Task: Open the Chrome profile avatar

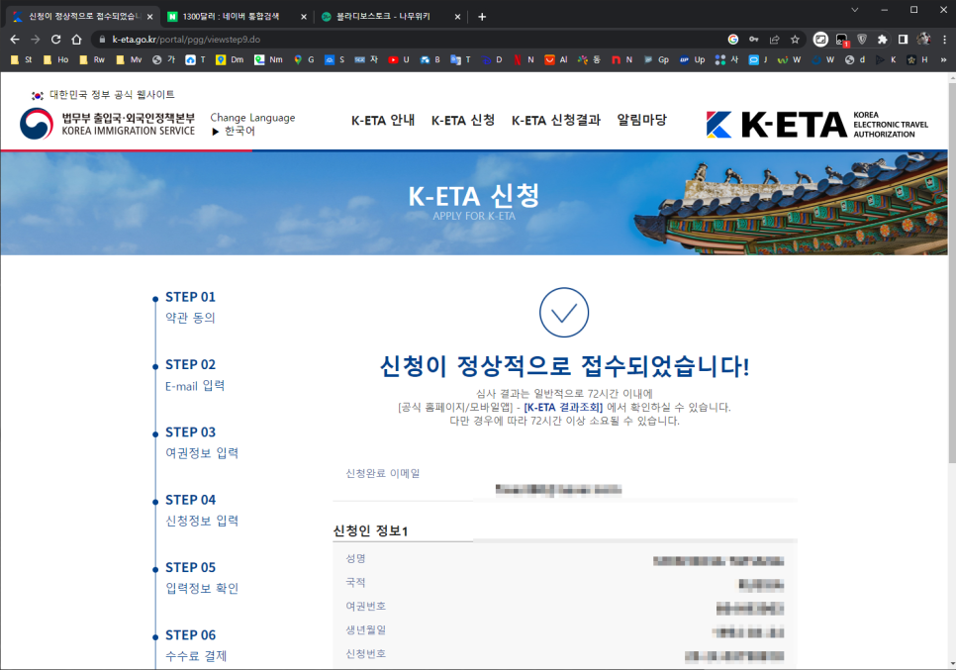Action: click(923, 39)
